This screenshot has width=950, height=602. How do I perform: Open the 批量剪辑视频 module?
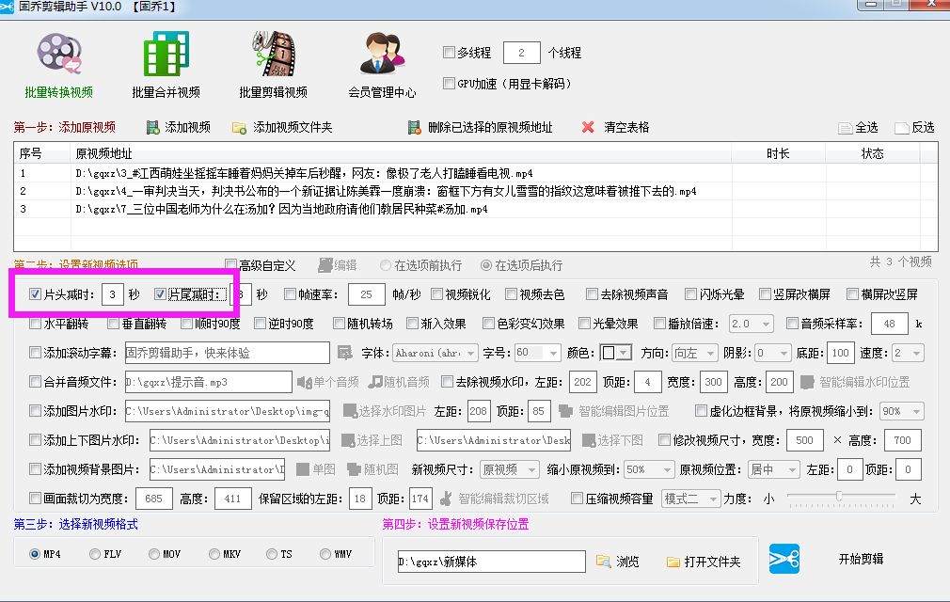[x=274, y=66]
